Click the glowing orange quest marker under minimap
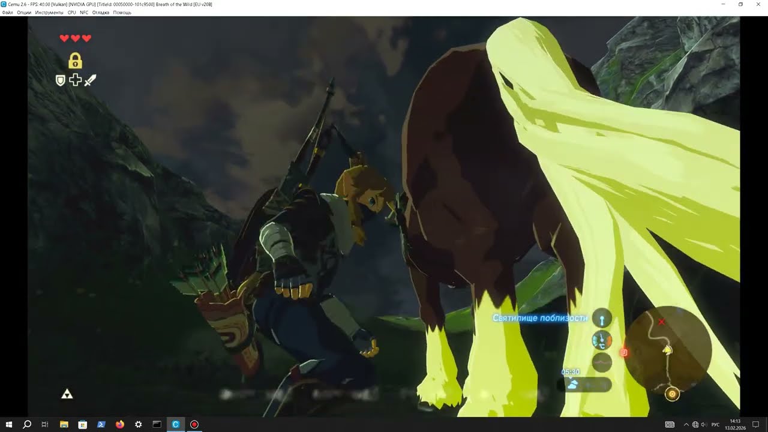 pyautogui.click(x=672, y=394)
